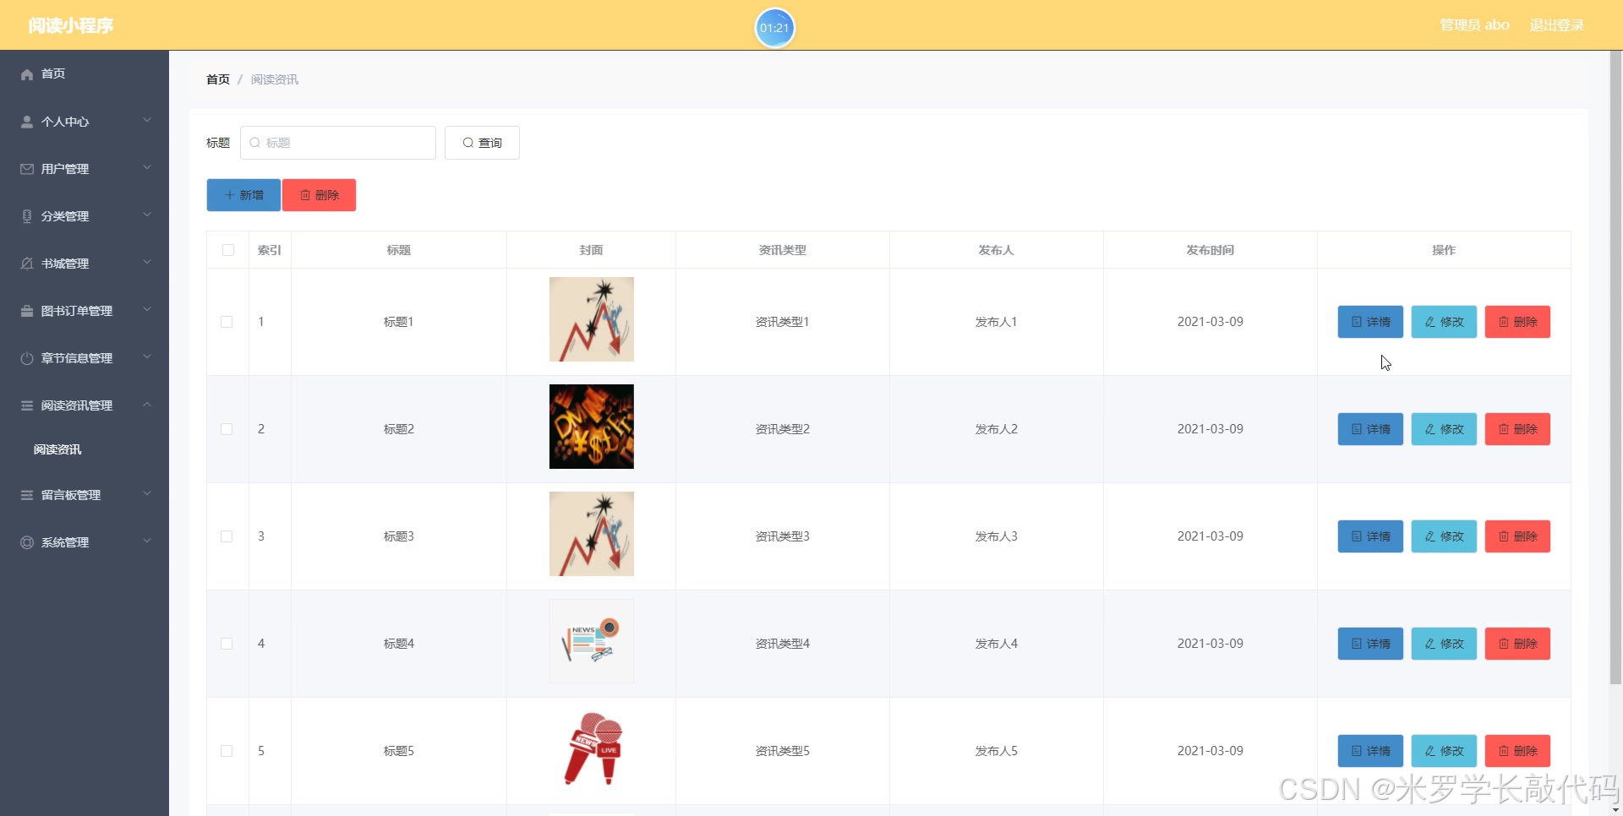Open 首页 from the breadcrumb
The image size is (1623, 816).
(216, 79)
